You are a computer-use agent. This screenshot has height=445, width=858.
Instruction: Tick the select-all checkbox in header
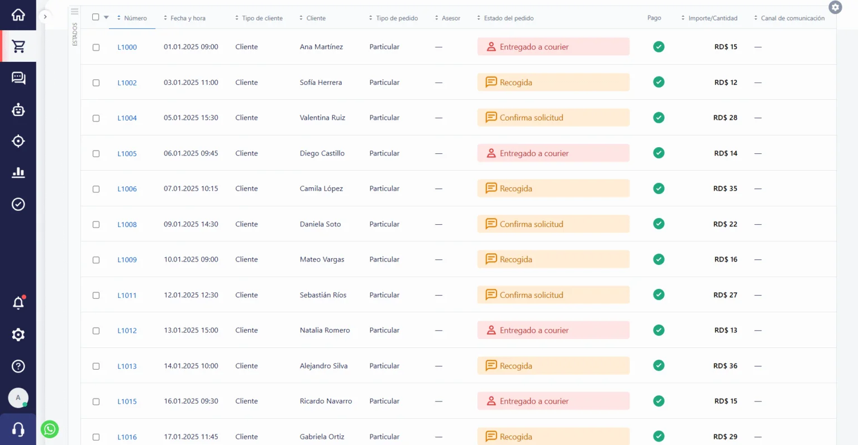point(96,17)
